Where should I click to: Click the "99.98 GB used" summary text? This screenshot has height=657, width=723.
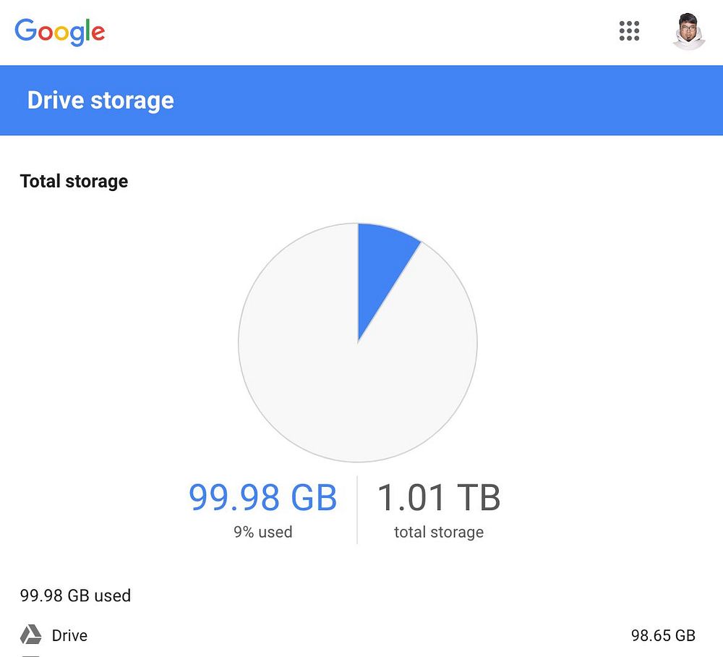[x=75, y=595]
